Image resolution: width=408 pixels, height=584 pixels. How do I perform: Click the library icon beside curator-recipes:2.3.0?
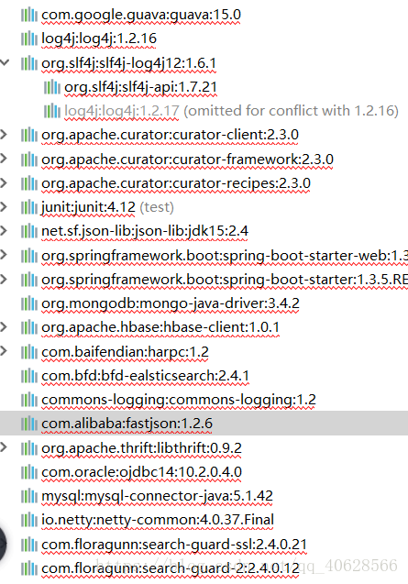pyautogui.click(x=29, y=183)
